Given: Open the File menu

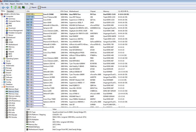Looking at the screenshot, I should (2, 4).
